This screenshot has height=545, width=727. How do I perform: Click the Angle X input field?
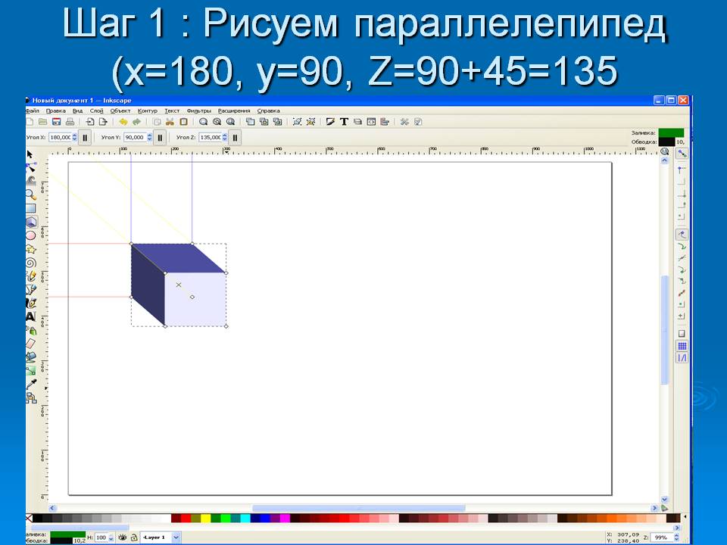click(x=59, y=137)
